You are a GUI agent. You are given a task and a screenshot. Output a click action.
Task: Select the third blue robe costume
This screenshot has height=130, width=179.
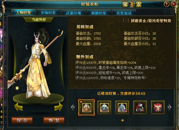[122, 107]
